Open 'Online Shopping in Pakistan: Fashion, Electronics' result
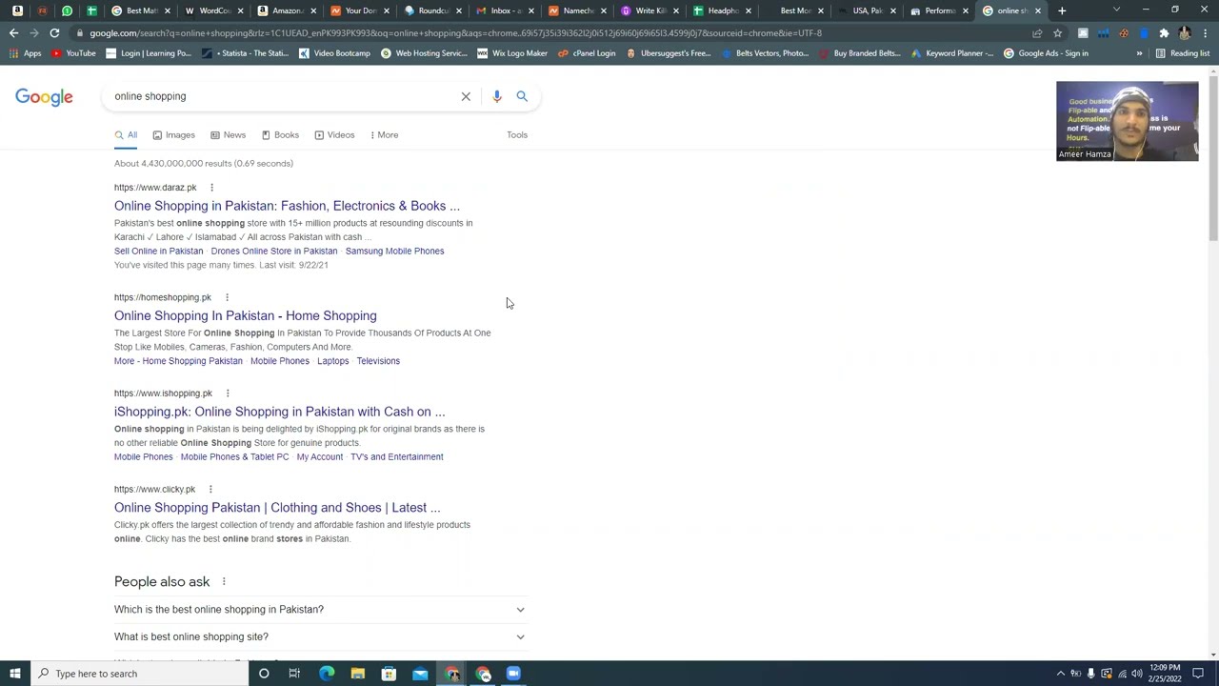This screenshot has height=686, width=1219. pyautogui.click(x=287, y=206)
